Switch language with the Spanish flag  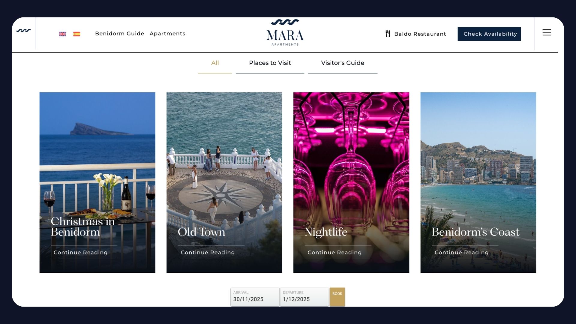pos(77,34)
